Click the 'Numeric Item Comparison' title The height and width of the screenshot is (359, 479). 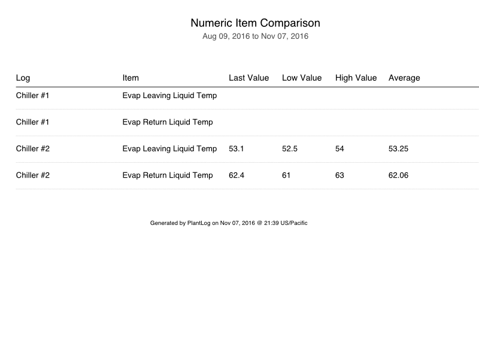click(256, 23)
